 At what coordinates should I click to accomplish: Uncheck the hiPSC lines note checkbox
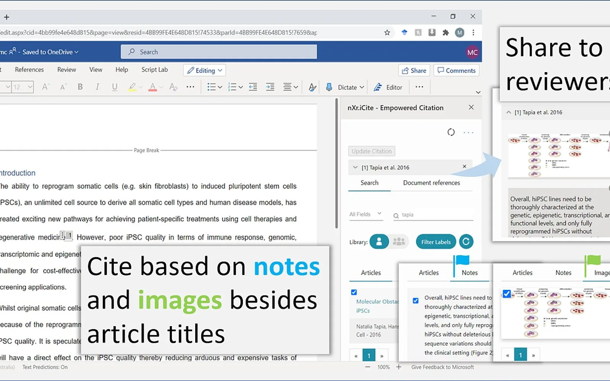416,301
